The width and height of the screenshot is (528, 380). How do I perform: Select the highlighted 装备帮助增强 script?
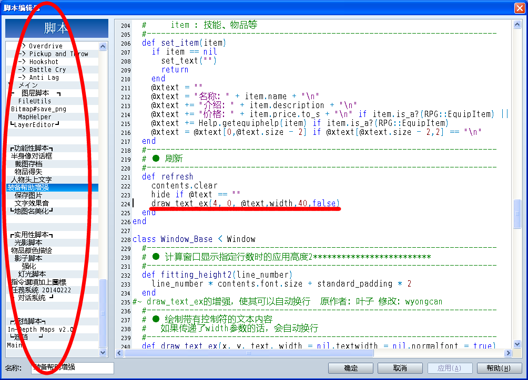(x=52, y=187)
